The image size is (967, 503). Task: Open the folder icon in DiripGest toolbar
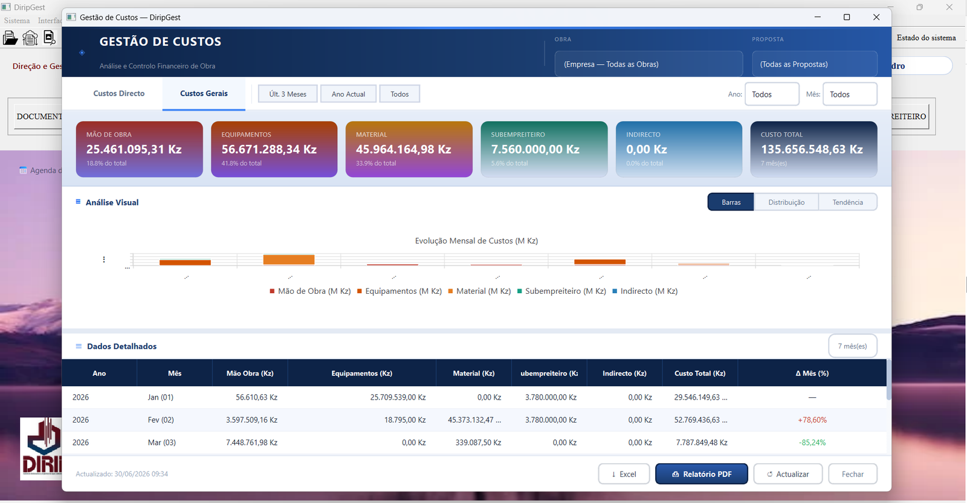point(10,38)
